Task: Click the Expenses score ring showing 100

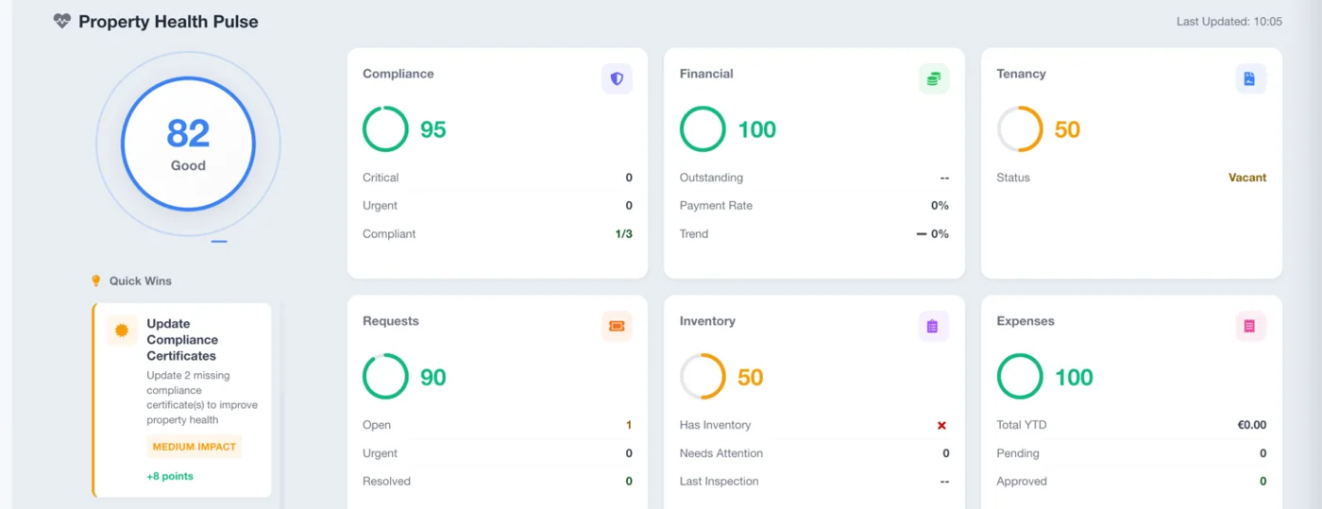Action: click(1020, 377)
